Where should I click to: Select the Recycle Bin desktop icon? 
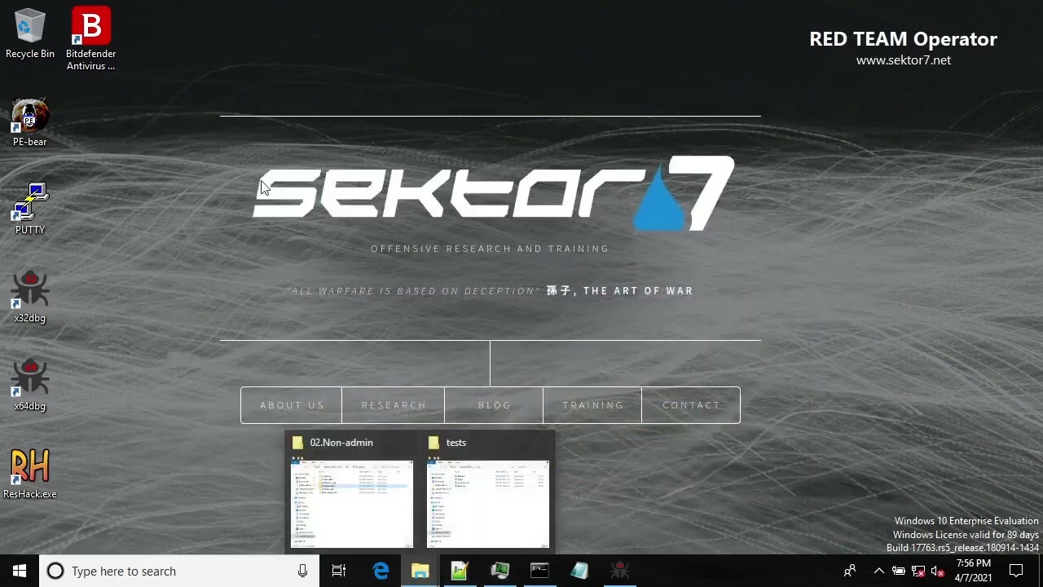pos(30,34)
